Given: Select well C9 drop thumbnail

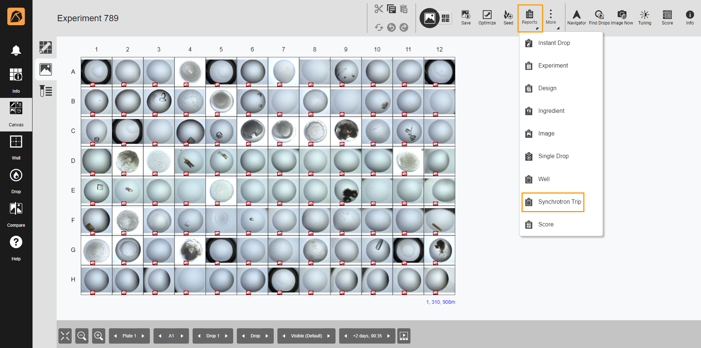Looking at the screenshot, I should click(346, 131).
